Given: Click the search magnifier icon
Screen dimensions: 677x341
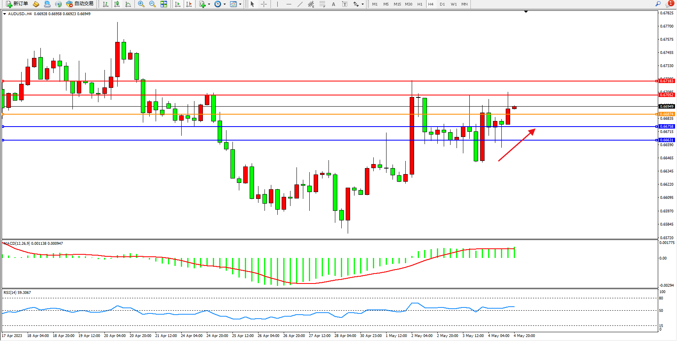Looking at the screenshot, I should tap(658, 4).
